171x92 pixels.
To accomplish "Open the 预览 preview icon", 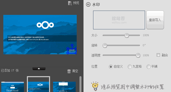I will [x=70, y=3].
